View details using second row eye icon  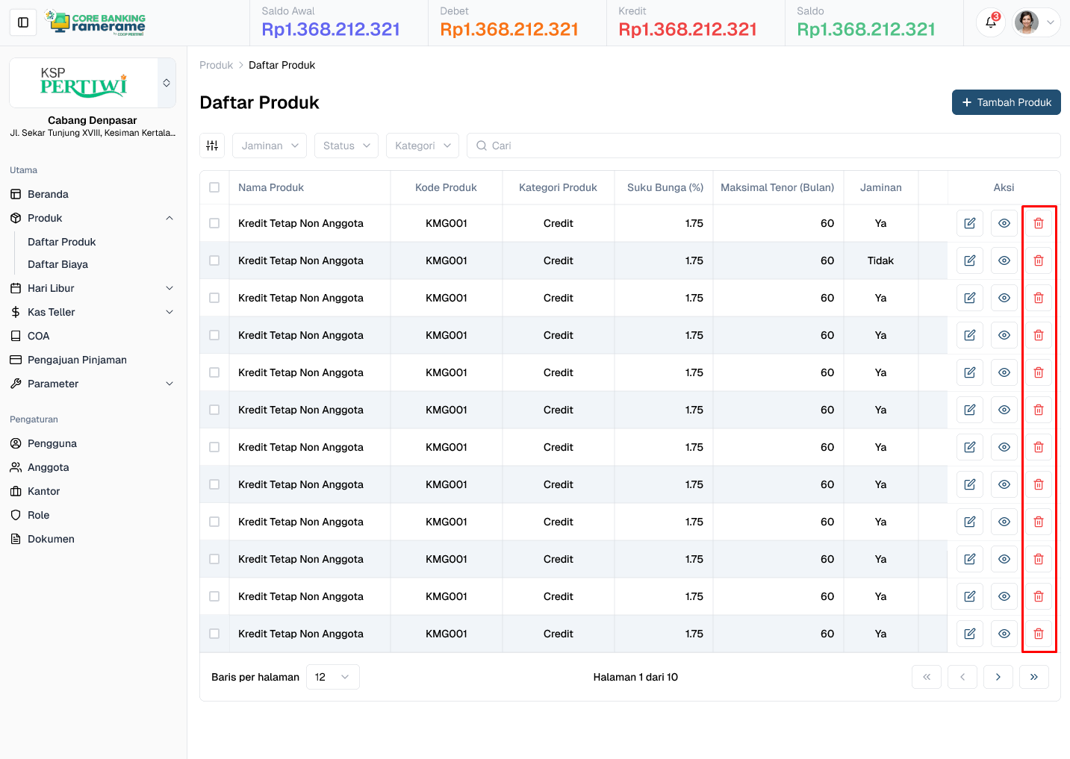click(x=1004, y=260)
